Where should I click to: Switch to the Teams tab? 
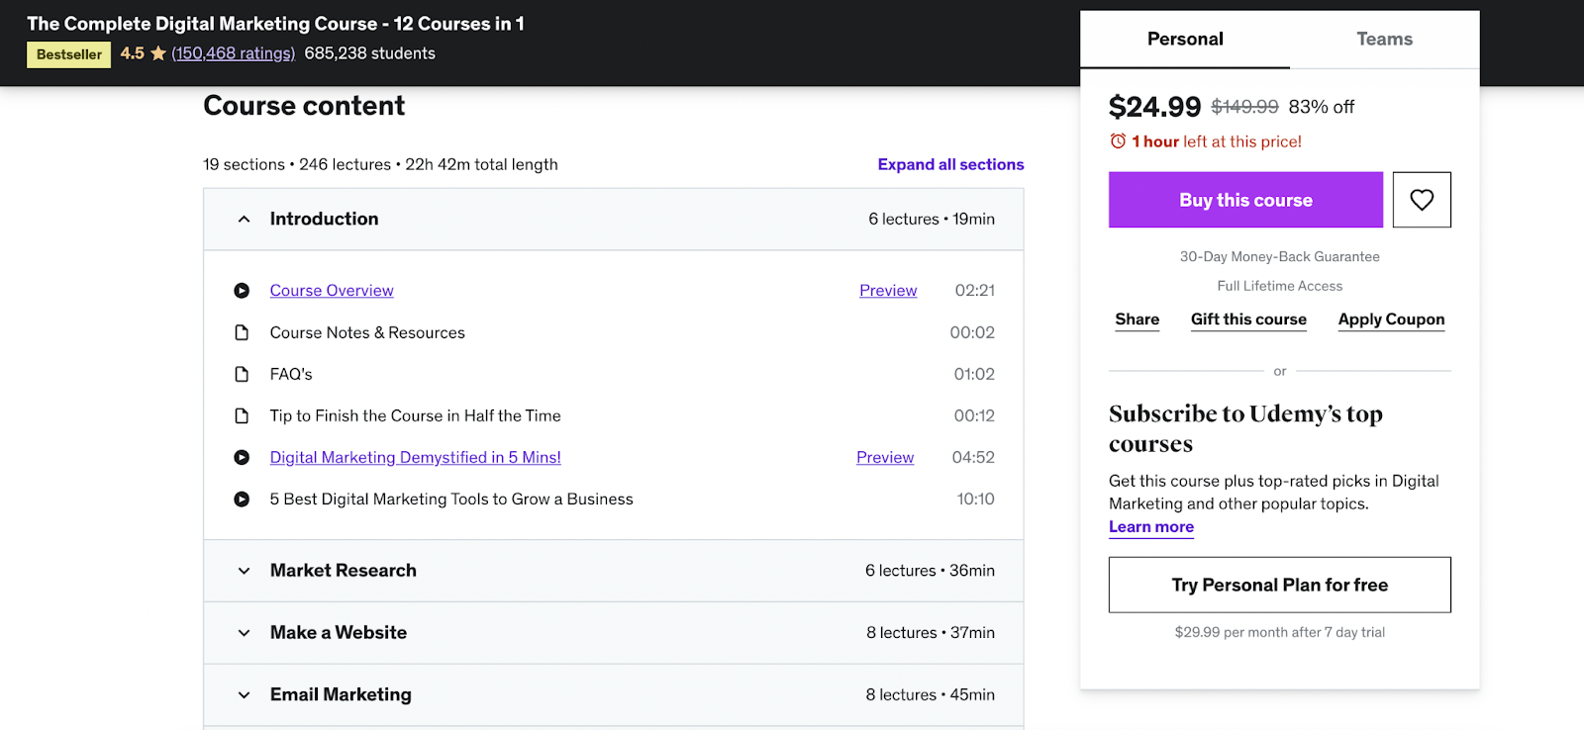tap(1384, 40)
